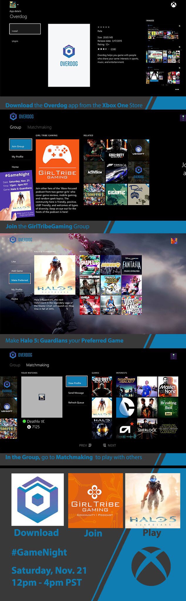Open the Call of Duty tile next to the Ubisoft tile

tap(116, 150)
